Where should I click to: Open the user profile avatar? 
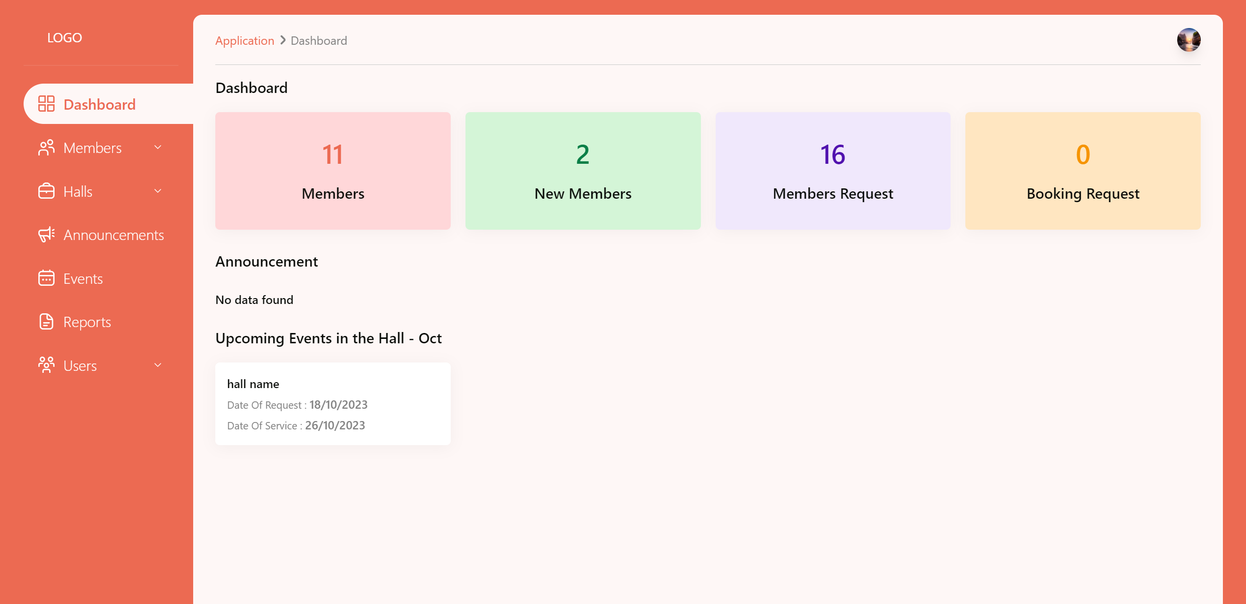point(1188,40)
